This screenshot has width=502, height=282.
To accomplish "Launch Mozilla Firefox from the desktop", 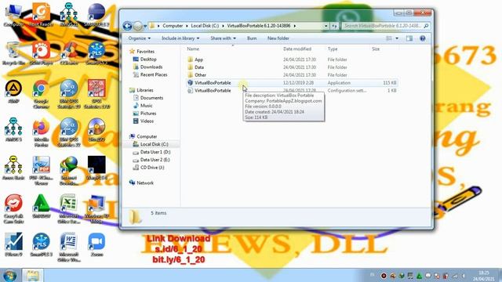I will coord(41,132).
